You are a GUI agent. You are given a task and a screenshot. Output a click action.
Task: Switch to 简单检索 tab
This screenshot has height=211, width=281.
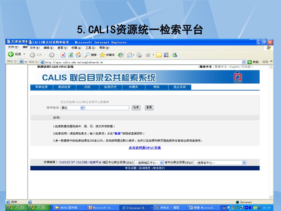click(42, 87)
